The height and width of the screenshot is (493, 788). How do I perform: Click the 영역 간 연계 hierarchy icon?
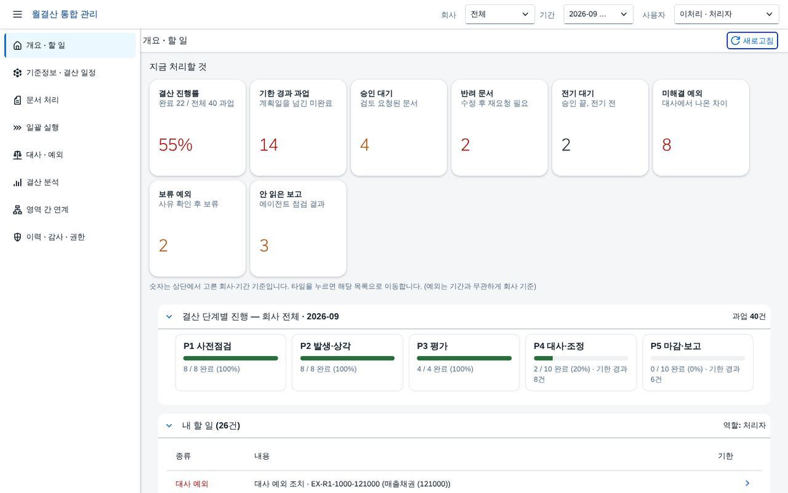pyautogui.click(x=17, y=210)
